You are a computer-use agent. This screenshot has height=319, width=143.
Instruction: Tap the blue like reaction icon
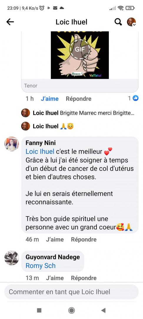(x=136, y=98)
